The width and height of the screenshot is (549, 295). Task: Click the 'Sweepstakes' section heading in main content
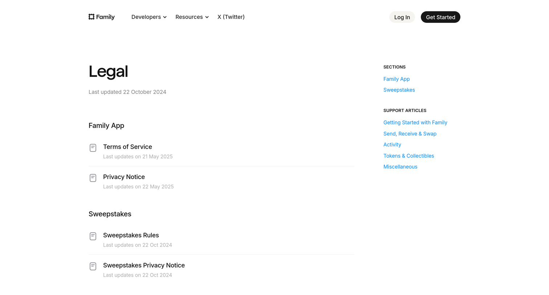pyautogui.click(x=110, y=214)
